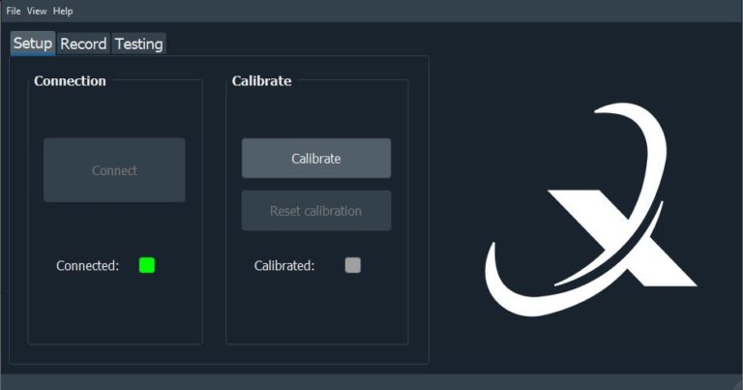The width and height of the screenshot is (743, 390).
Task: Select the Setup tab
Action: pos(33,44)
